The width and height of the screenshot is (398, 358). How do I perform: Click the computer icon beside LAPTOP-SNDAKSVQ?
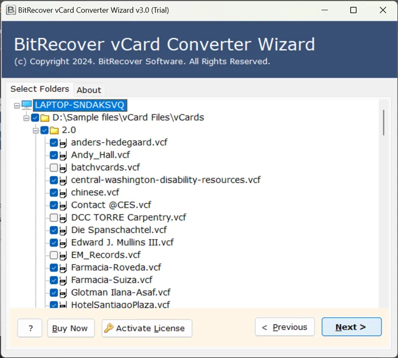tap(26, 105)
